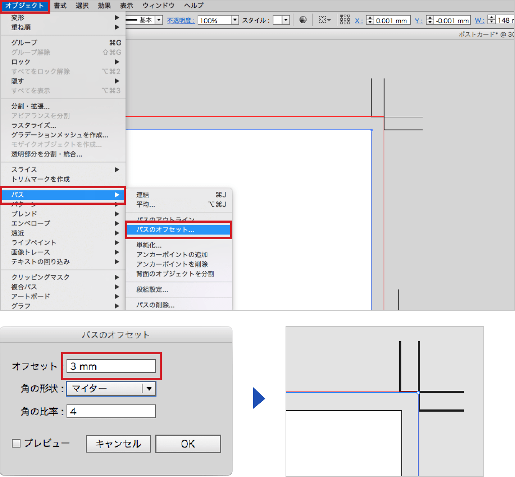The image size is (515, 477).
Task: Click the recolor artwork color wheel icon
Action: pos(303,20)
